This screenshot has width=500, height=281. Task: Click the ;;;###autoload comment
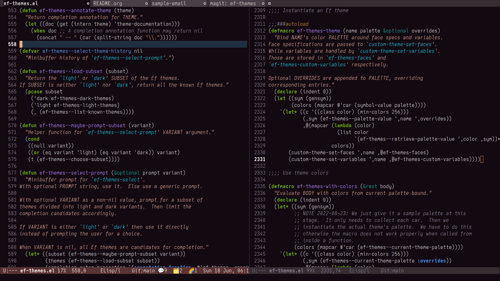(288, 24)
